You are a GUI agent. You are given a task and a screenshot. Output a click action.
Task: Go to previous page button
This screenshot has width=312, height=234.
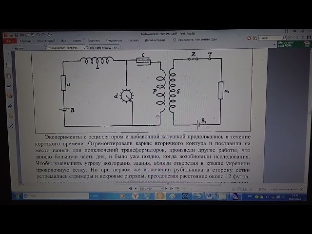click(x=136, y=189)
